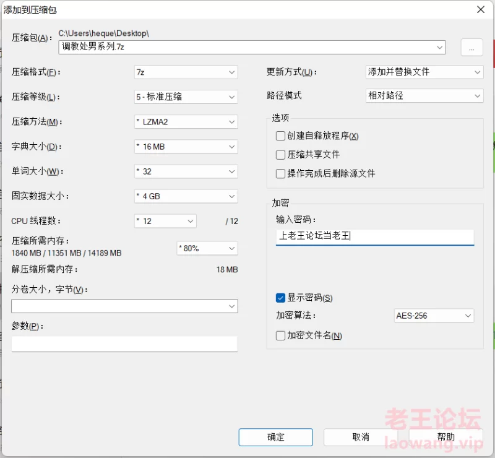
Task: Tick 操作完成后删除源文件 checkbox
Action: [281, 173]
